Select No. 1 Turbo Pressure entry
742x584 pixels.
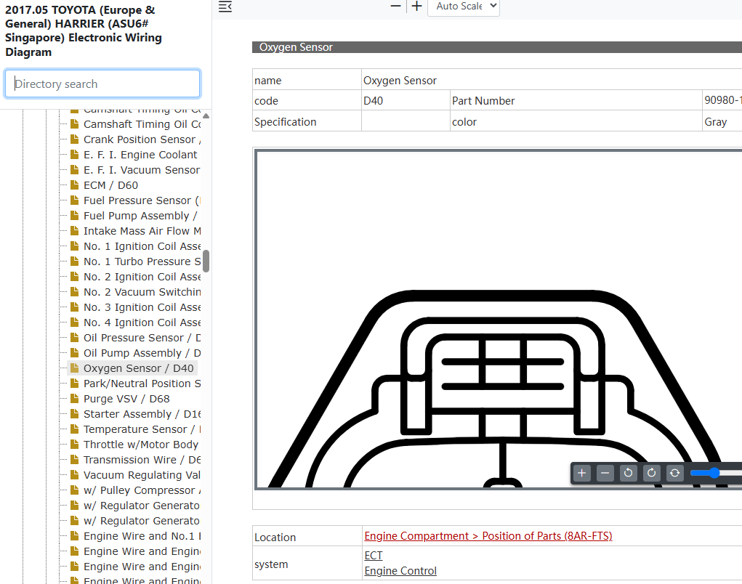point(142,261)
